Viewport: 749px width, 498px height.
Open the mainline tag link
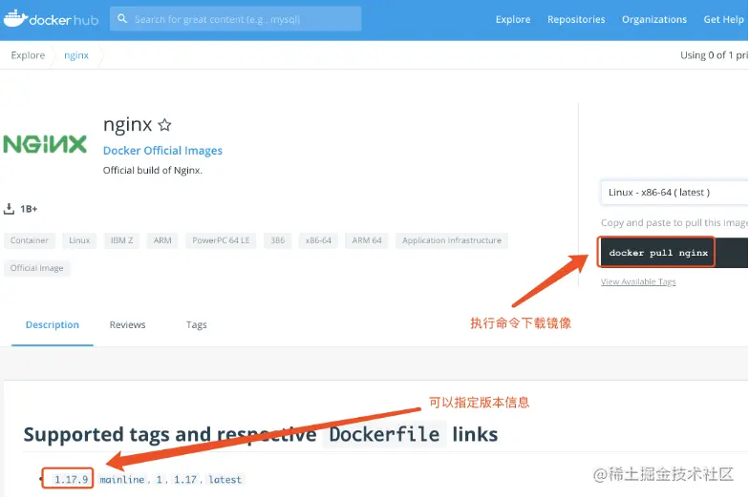122,479
